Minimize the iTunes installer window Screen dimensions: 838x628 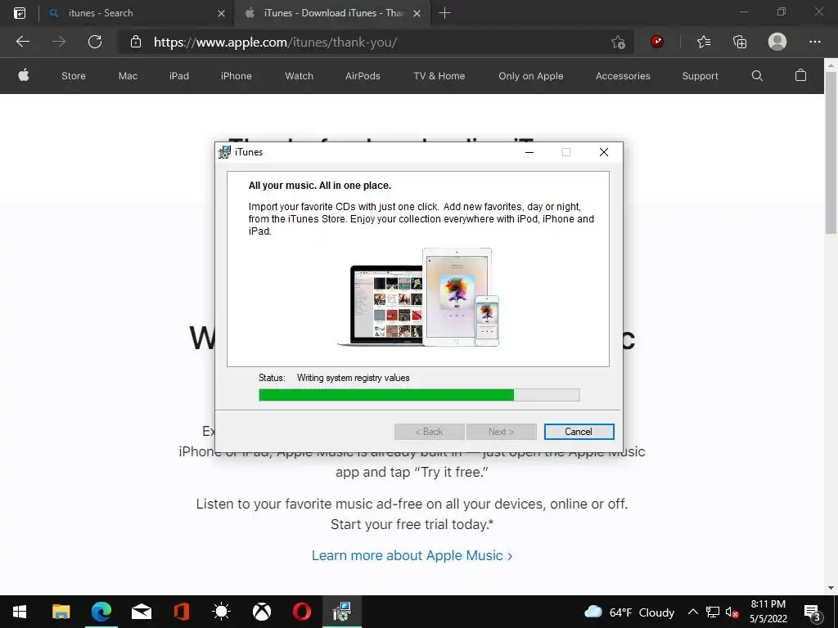click(529, 152)
